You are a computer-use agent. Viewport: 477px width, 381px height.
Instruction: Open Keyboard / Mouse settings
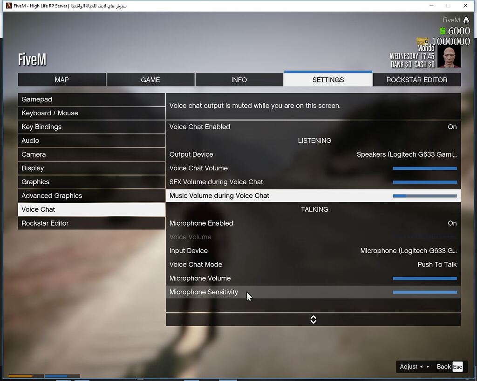click(x=91, y=113)
